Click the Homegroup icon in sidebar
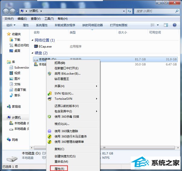The width and height of the screenshot is (182, 171). [x=9, y=106]
